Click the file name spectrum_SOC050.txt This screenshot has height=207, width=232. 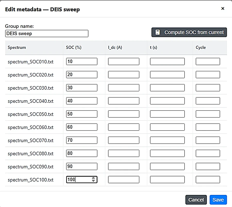pyautogui.click(x=30, y=114)
